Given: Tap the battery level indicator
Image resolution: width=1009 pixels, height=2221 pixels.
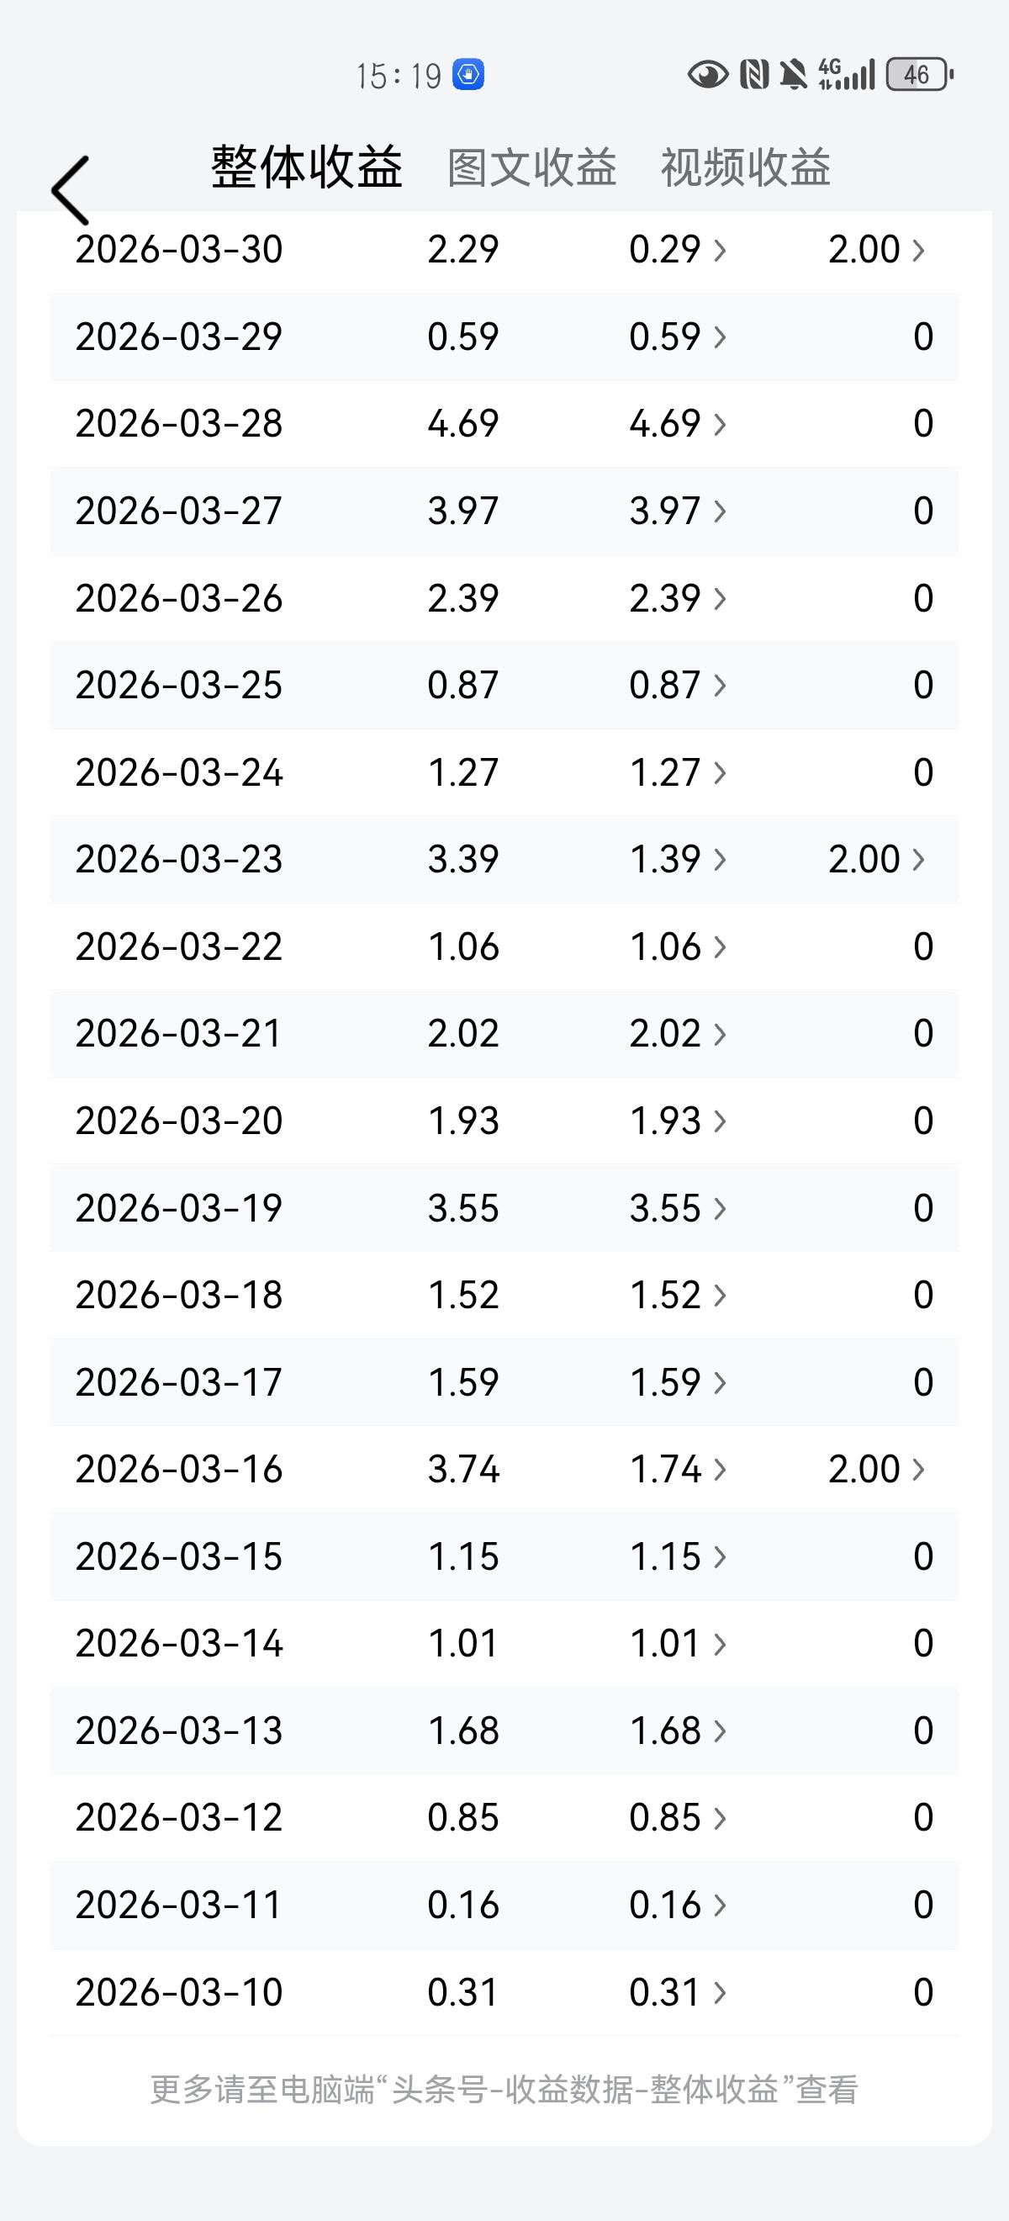Looking at the screenshot, I should [x=919, y=75].
